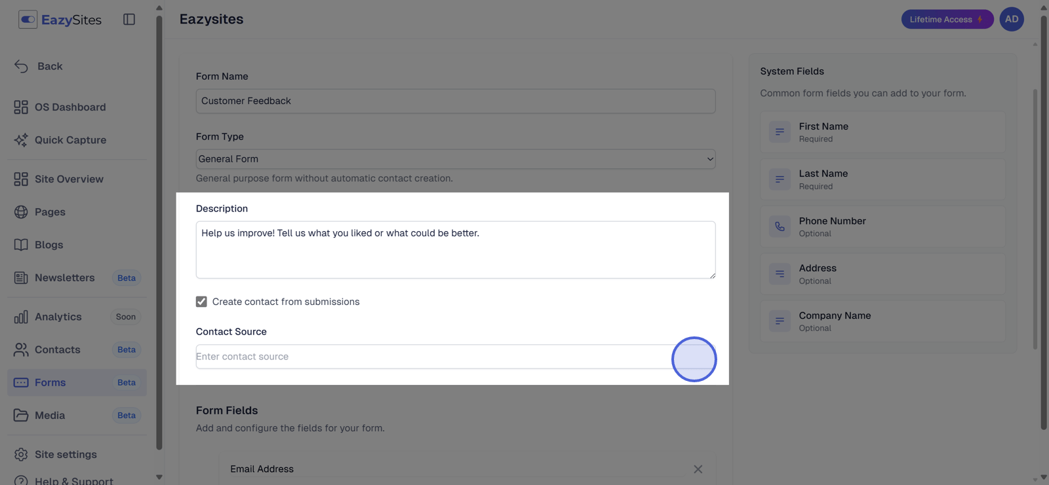The width and height of the screenshot is (1049, 485).
Task: Click the Last Name field icon
Action: coord(780,179)
